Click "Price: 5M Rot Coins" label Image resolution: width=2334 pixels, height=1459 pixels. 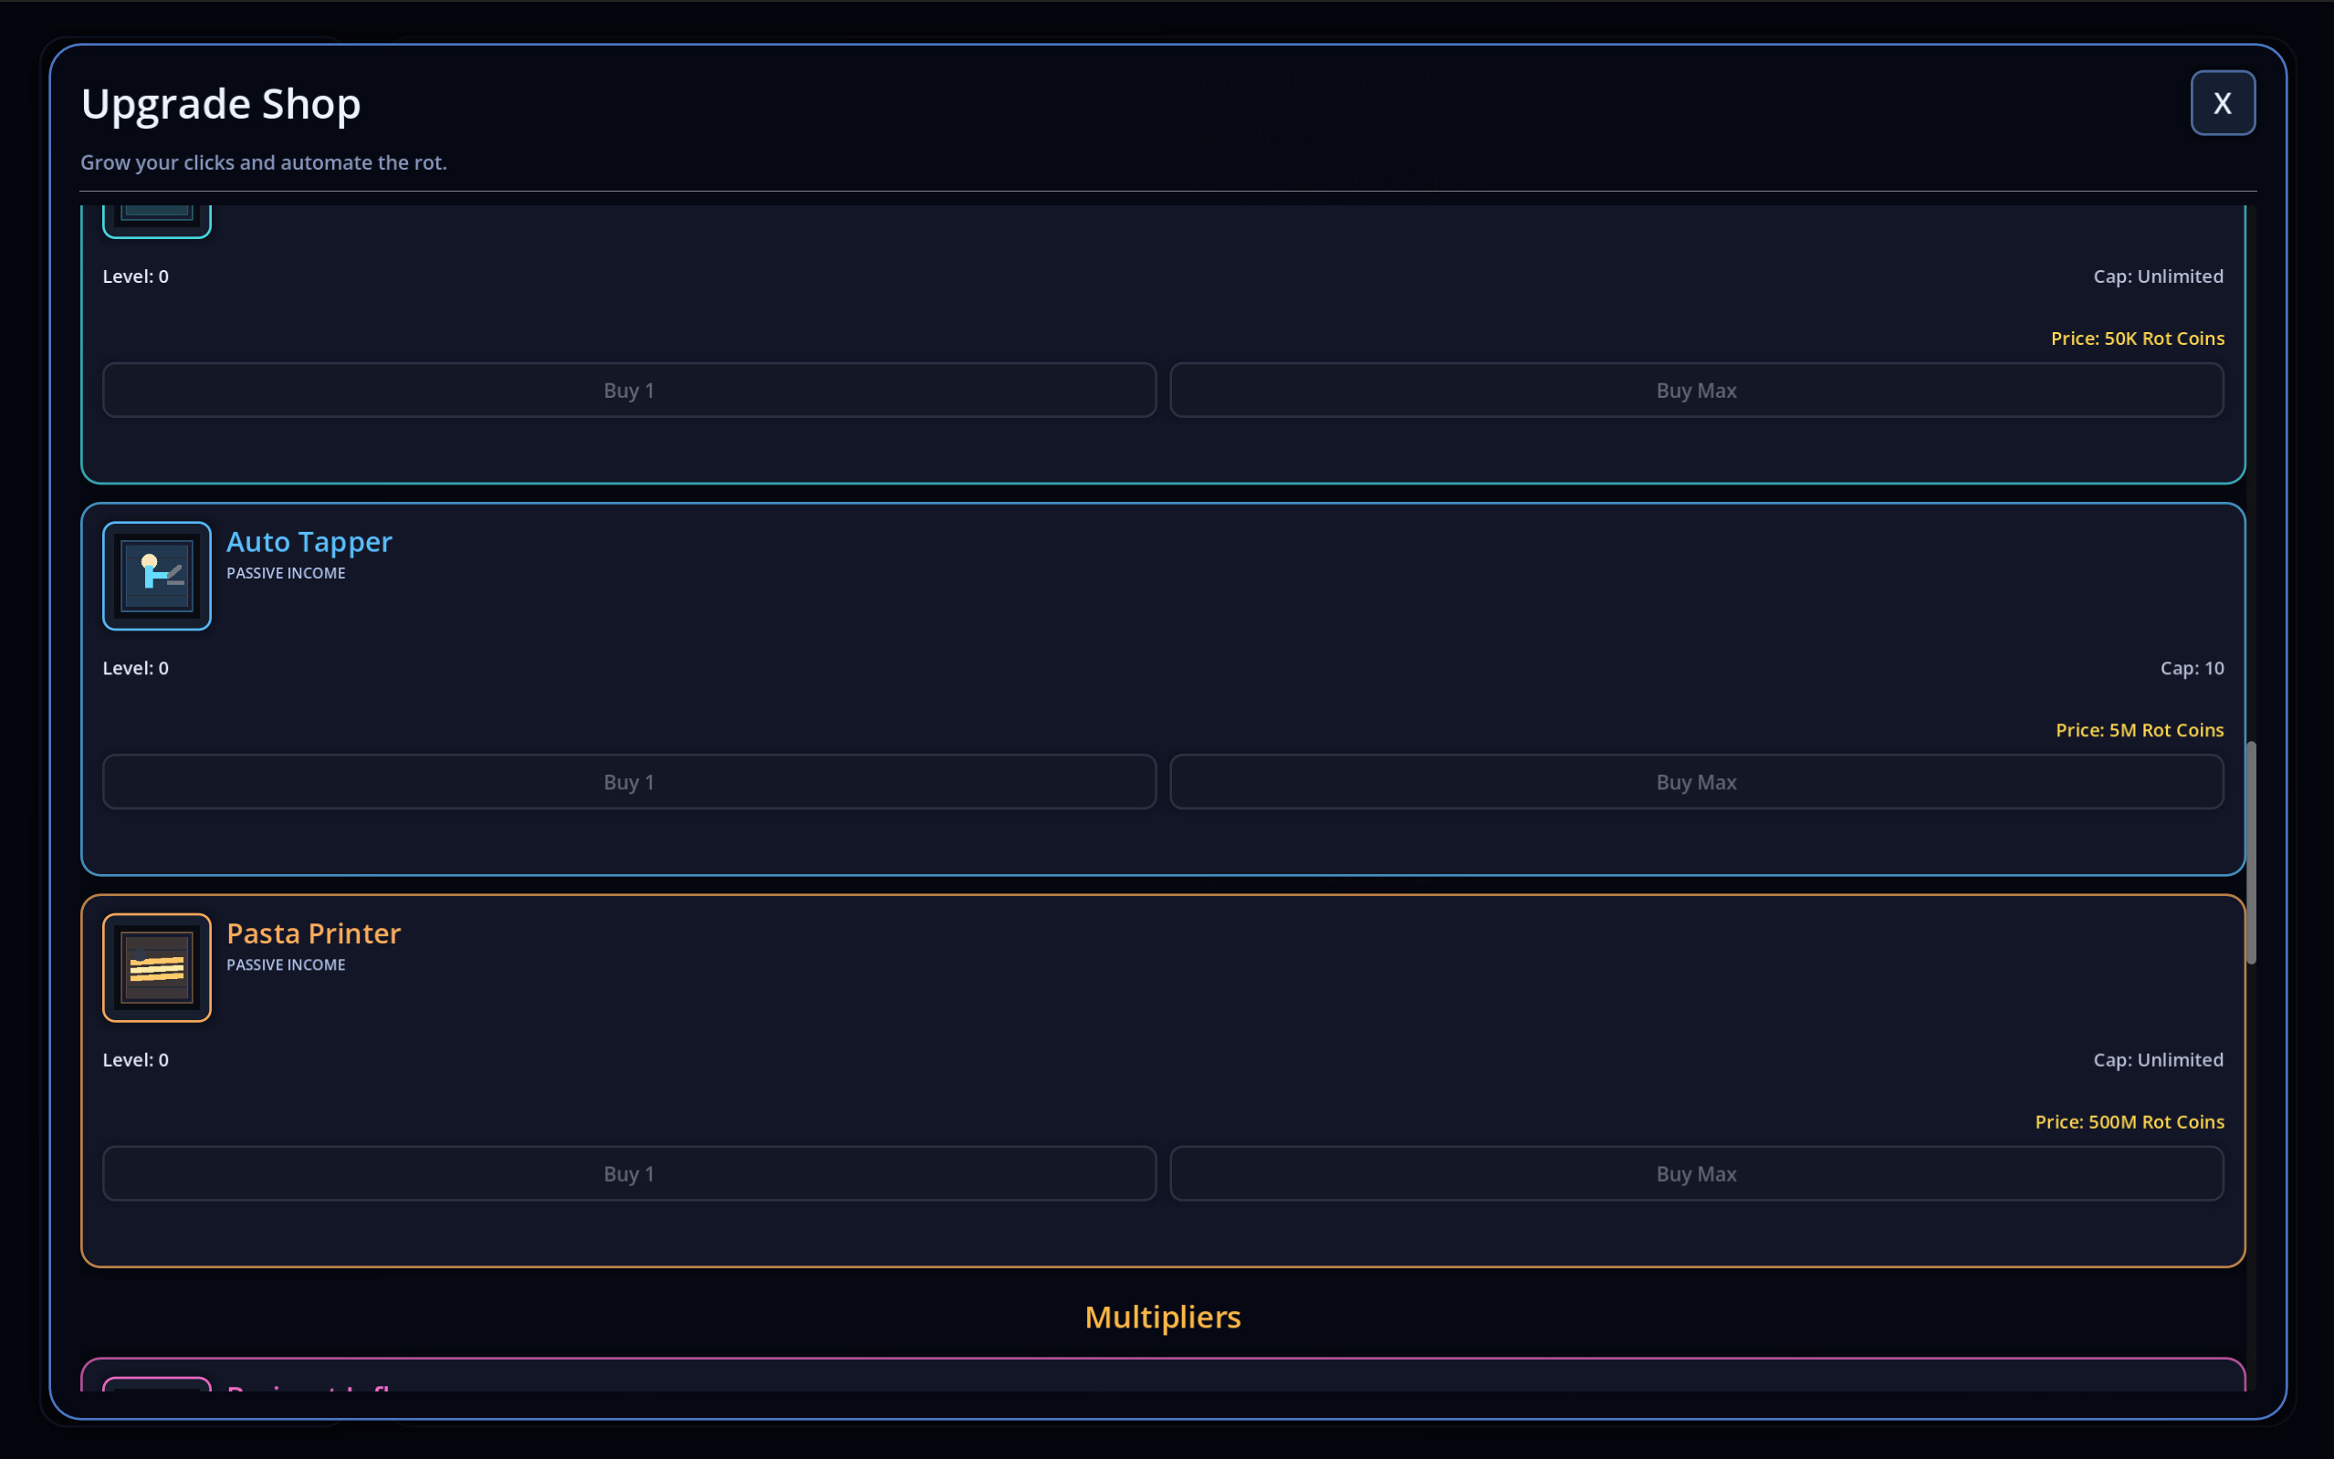tap(2140, 731)
